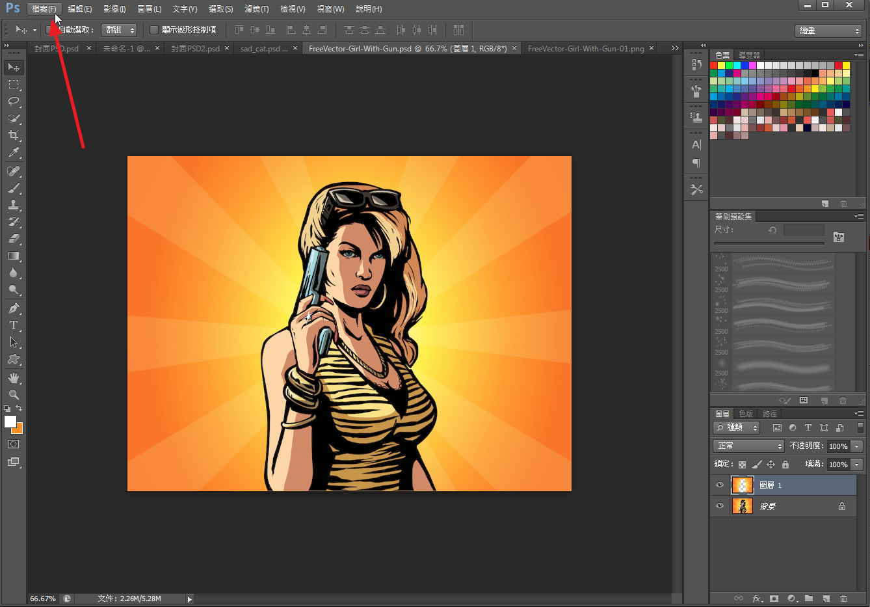Select the Rectangular Marquee tool
Image resolution: width=870 pixels, height=607 pixels.
click(14, 85)
